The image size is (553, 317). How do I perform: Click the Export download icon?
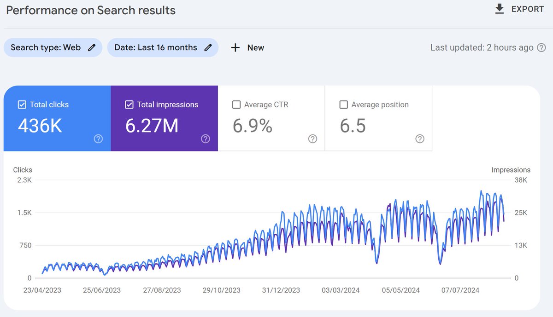coord(500,9)
